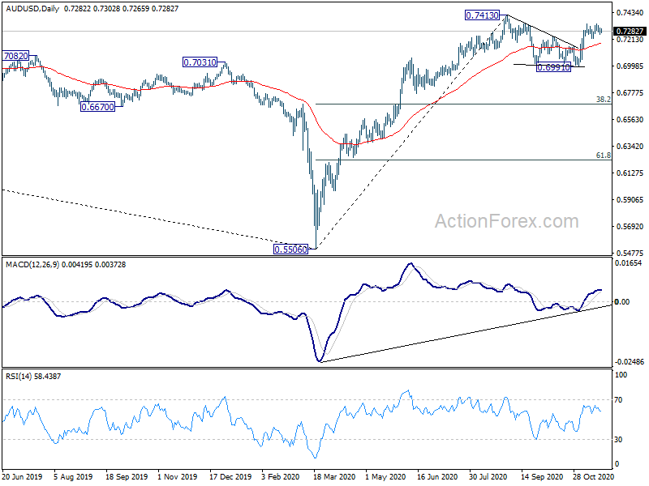This screenshot has width=649, height=486.
Task: Click the 0.55060 low price label
Action: point(291,249)
